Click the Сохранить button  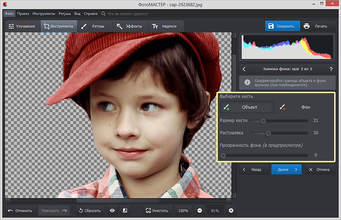click(283, 26)
